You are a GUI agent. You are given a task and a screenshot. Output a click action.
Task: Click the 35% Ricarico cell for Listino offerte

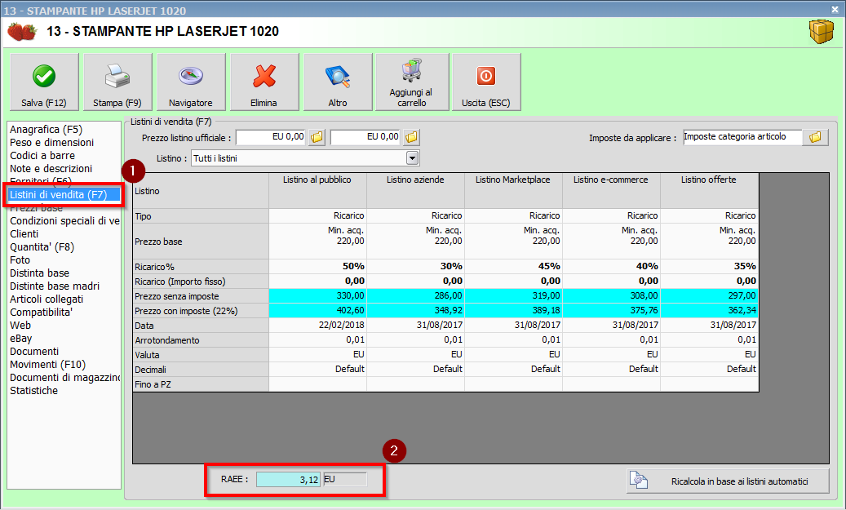point(709,266)
